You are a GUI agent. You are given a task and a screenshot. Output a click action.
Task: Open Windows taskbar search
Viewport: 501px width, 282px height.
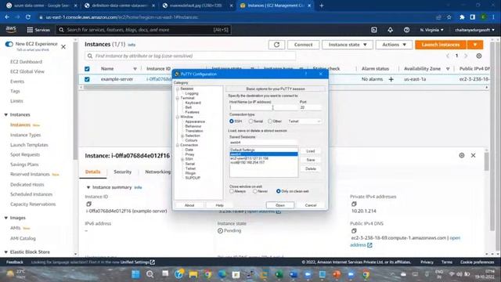click(150, 274)
